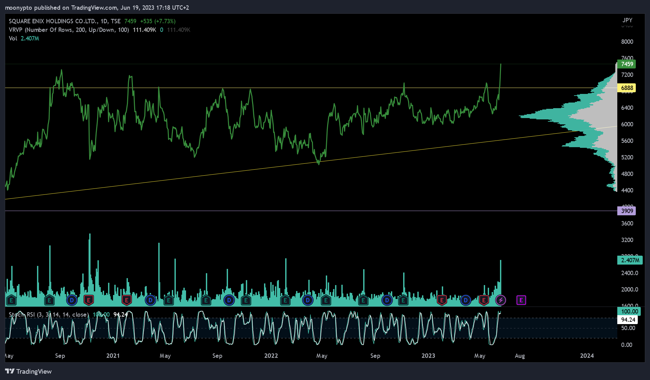
Task: Open the dividend marker in spring 2023
Action: point(466,300)
